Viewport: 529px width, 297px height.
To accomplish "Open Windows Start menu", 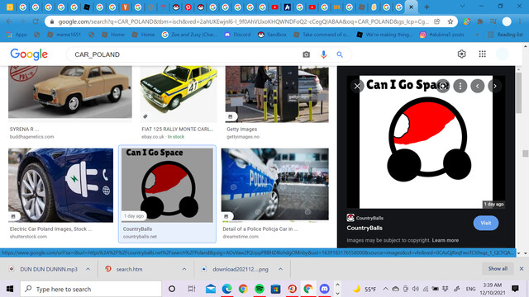I will [x=10, y=289].
